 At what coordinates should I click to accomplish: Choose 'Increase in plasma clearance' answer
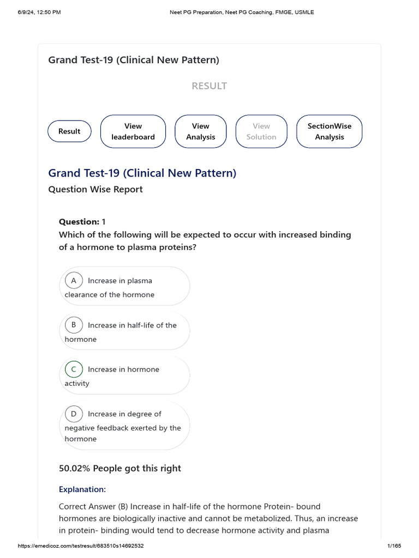click(x=124, y=286)
